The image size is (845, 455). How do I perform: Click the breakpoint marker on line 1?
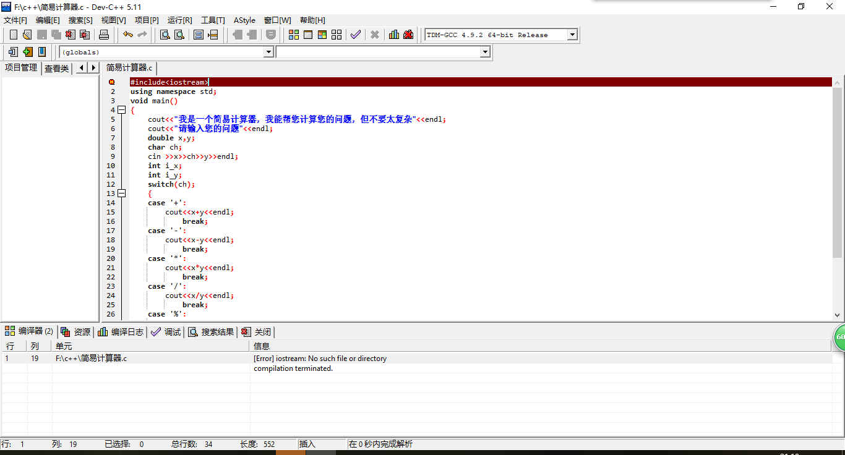pyautogui.click(x=112, y=82)
